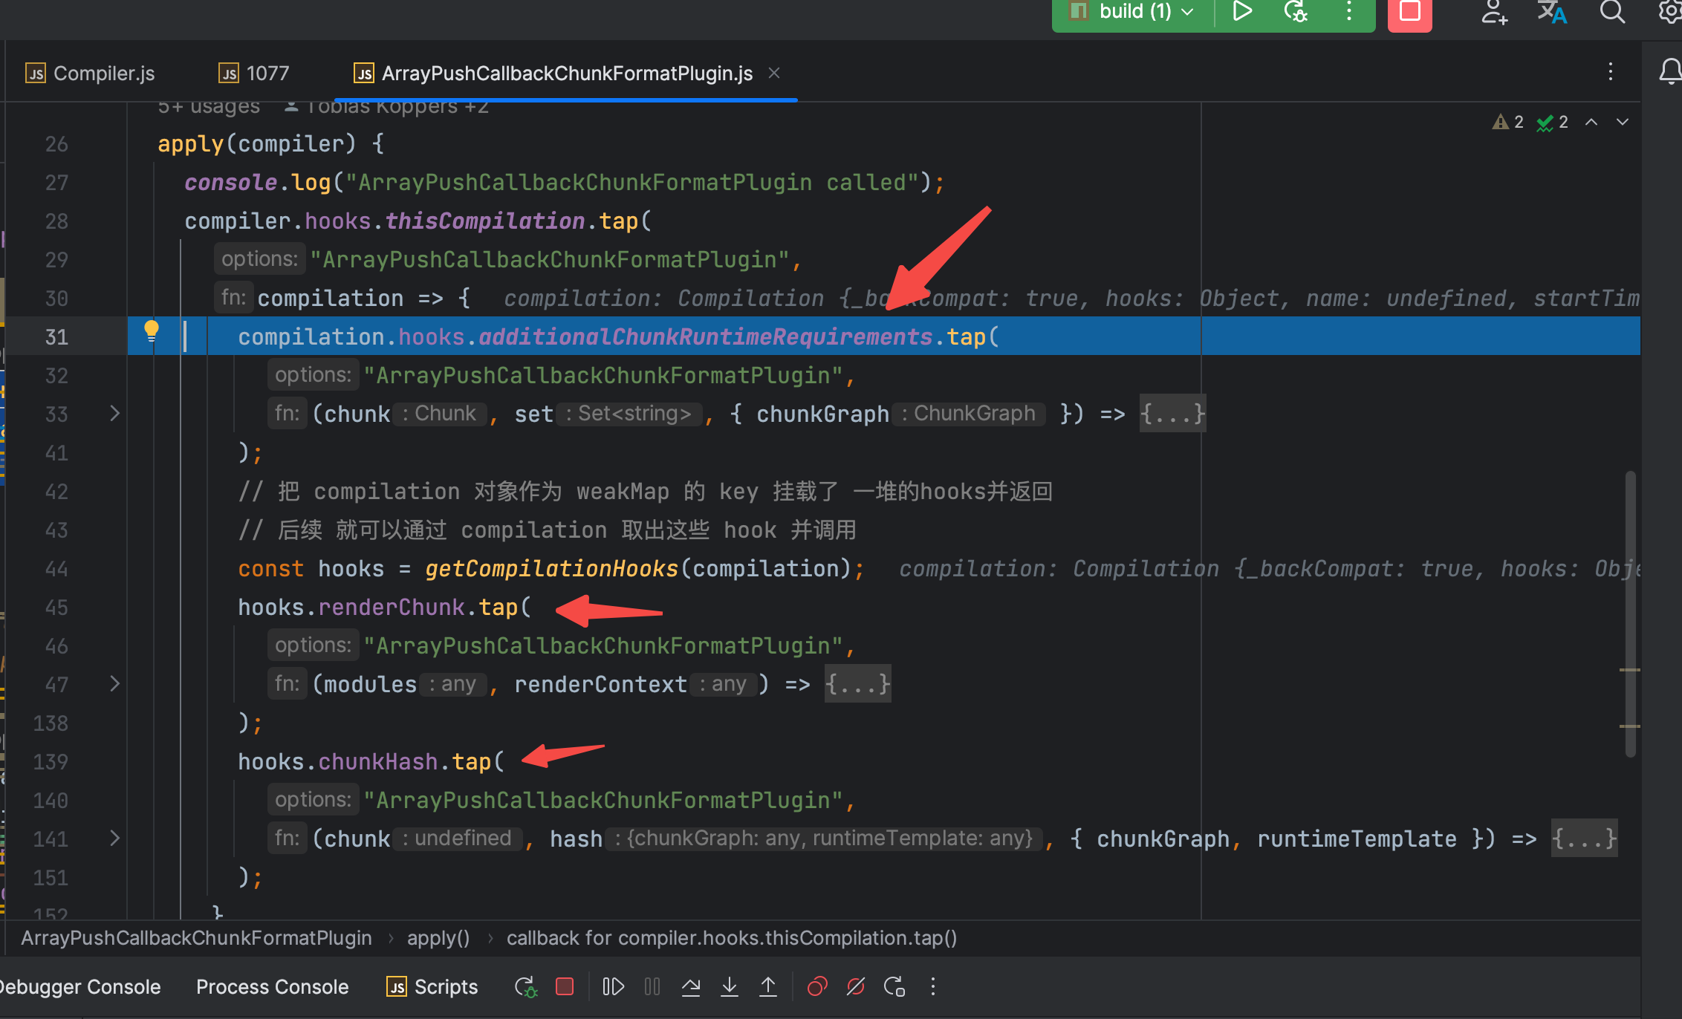Open View Breakpoints icon
The height and width of the screenshot is (1019, 1682).
pos(817,986)
